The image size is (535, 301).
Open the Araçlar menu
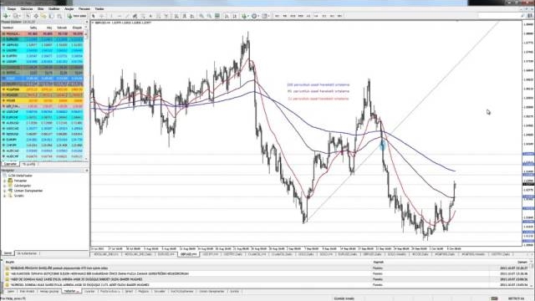tap(69, 9)
